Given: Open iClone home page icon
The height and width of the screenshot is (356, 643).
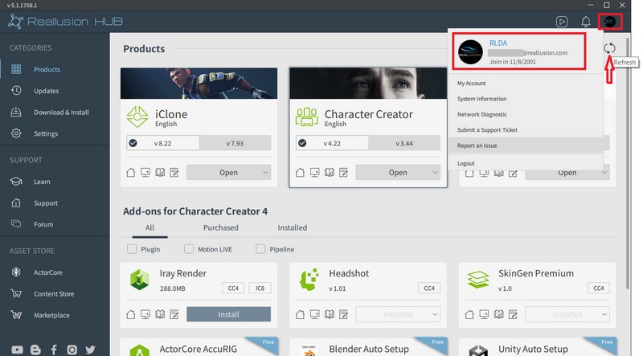Looking at the screenshot, I should (131, 173).
